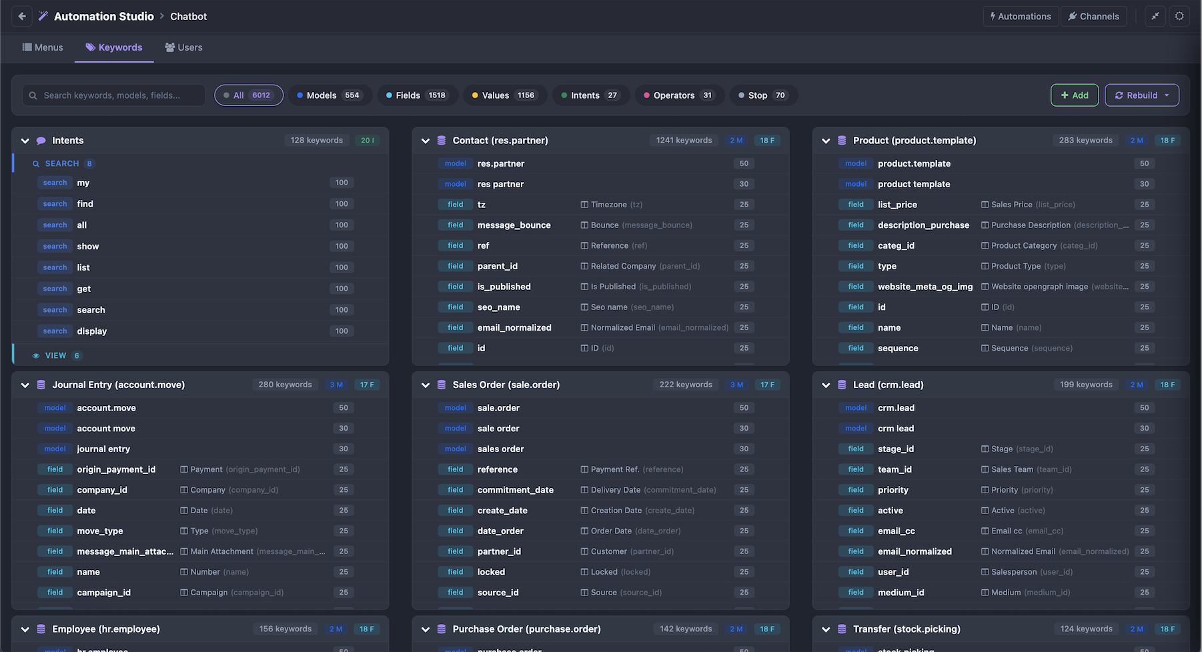Click the compress/exit-fullscreen icon
1202x652 pixels.
[1155, 16]
